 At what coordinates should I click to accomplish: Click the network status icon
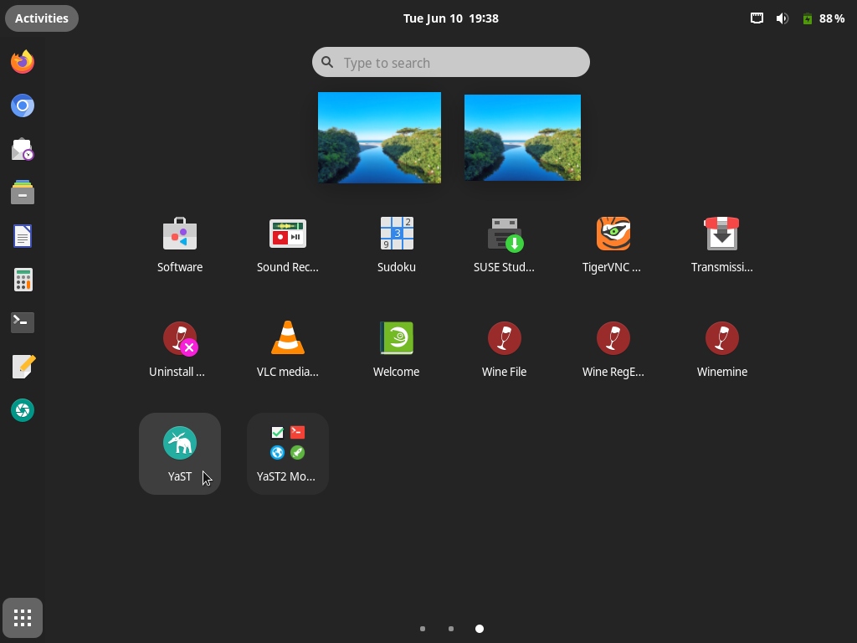[x=757, y=18]
